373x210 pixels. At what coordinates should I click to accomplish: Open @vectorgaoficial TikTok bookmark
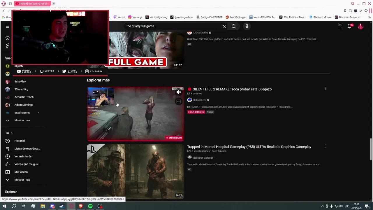182,17
